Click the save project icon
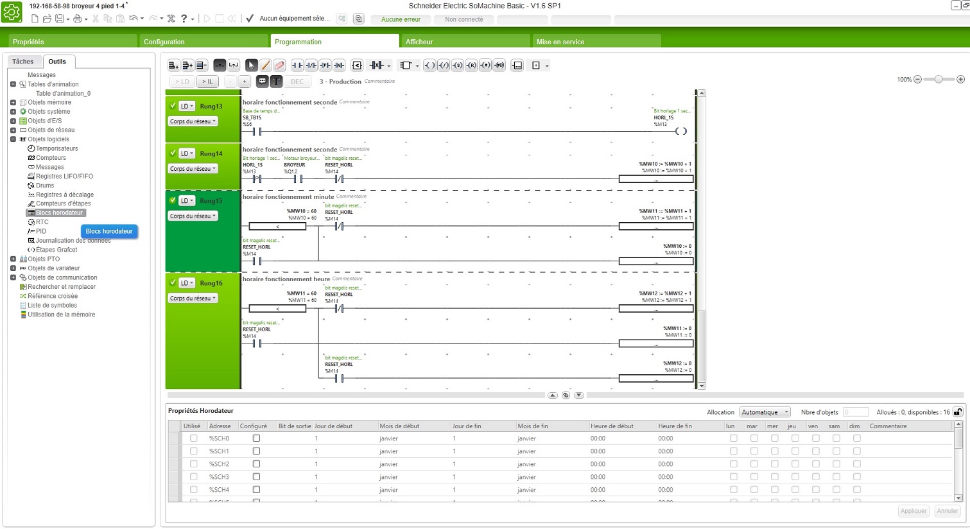 [x=59, y=19]
